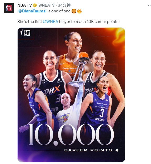This screenshot has height=164, width=151.
Task: Open the 10,000 career points image
Action: tap(71, 95)
